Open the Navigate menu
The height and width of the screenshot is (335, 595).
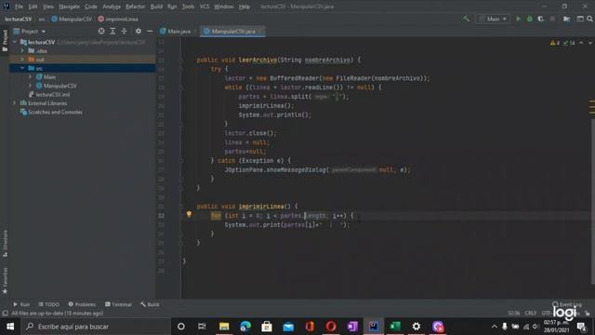69,7
